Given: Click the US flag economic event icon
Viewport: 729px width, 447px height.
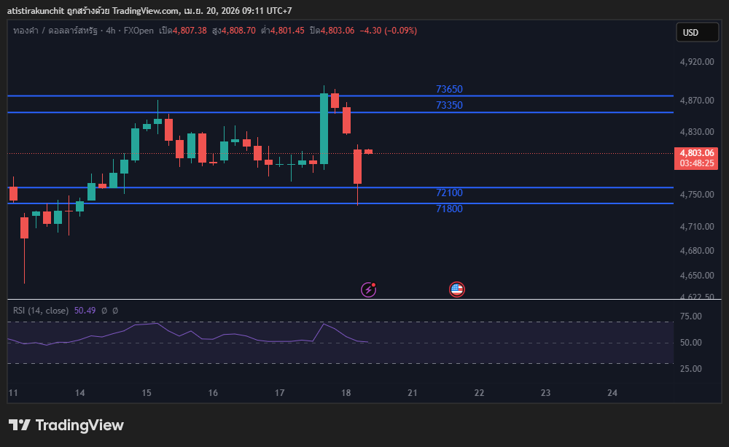Looking at the screenshot, I should pyautogui.click(x=457, y=289).
